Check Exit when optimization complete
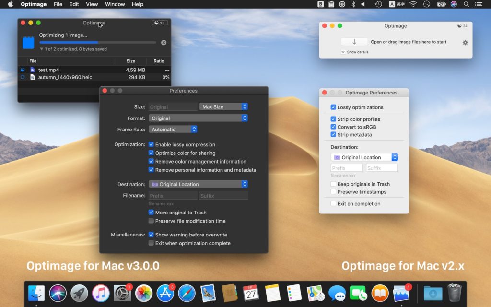Viewport: 491px width, 307px height. (152, 243)
